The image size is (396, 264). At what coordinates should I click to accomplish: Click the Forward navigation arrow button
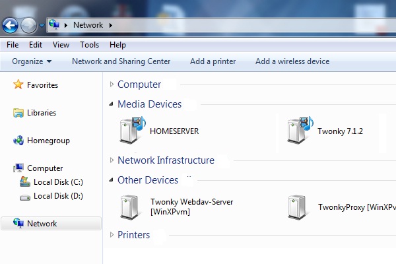point(28,25)
